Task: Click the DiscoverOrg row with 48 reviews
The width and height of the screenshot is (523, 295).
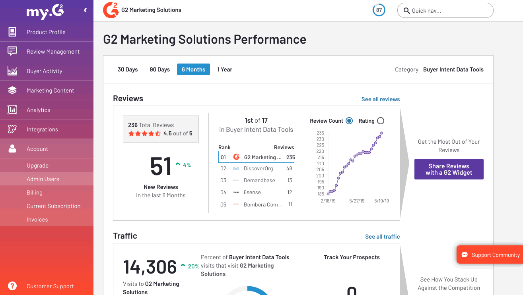Action: pyautogui.click(x=256, y=168)
